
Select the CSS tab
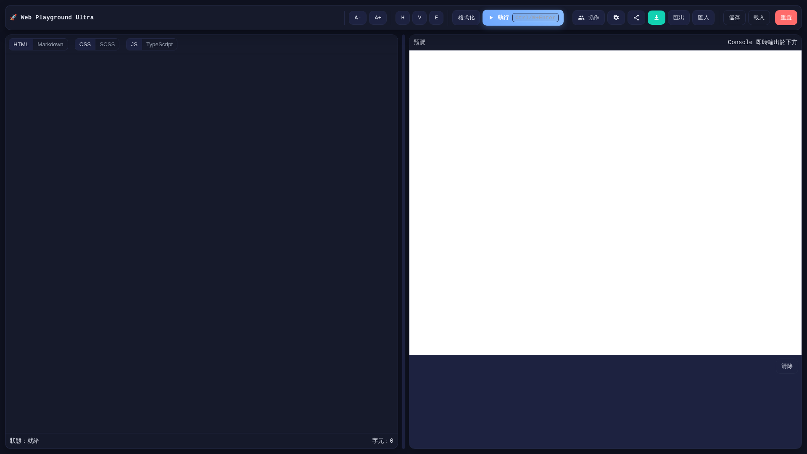click(x=85, y=45)
